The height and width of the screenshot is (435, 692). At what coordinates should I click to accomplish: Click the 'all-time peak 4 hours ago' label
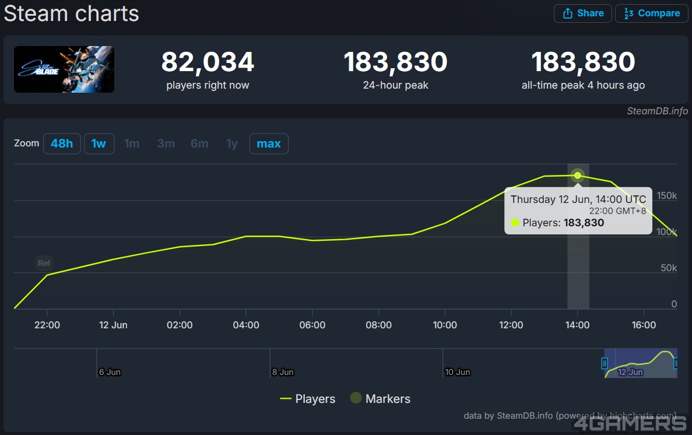[583, 85]
